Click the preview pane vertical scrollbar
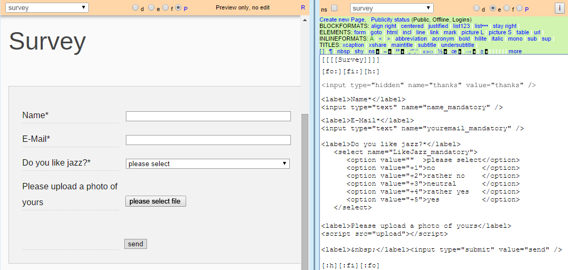Screen dimensions: 568x270 (305, 185)
